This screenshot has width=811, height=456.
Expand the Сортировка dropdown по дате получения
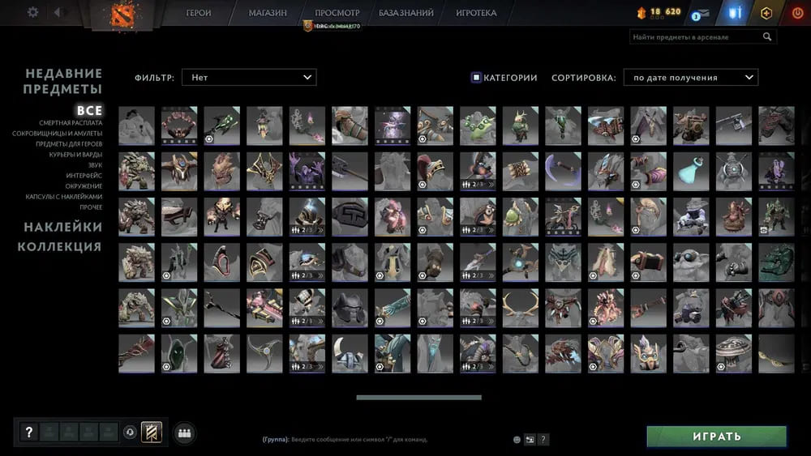(690, 78)
